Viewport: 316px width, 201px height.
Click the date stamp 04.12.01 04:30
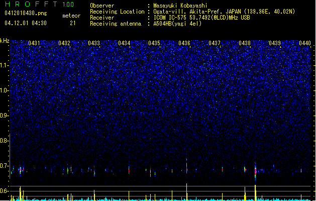[26, 23]
